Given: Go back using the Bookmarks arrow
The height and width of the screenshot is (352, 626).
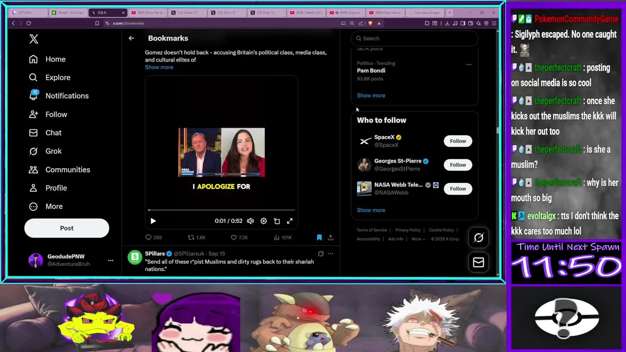Looking at the screenshot, I should (131, 38).
